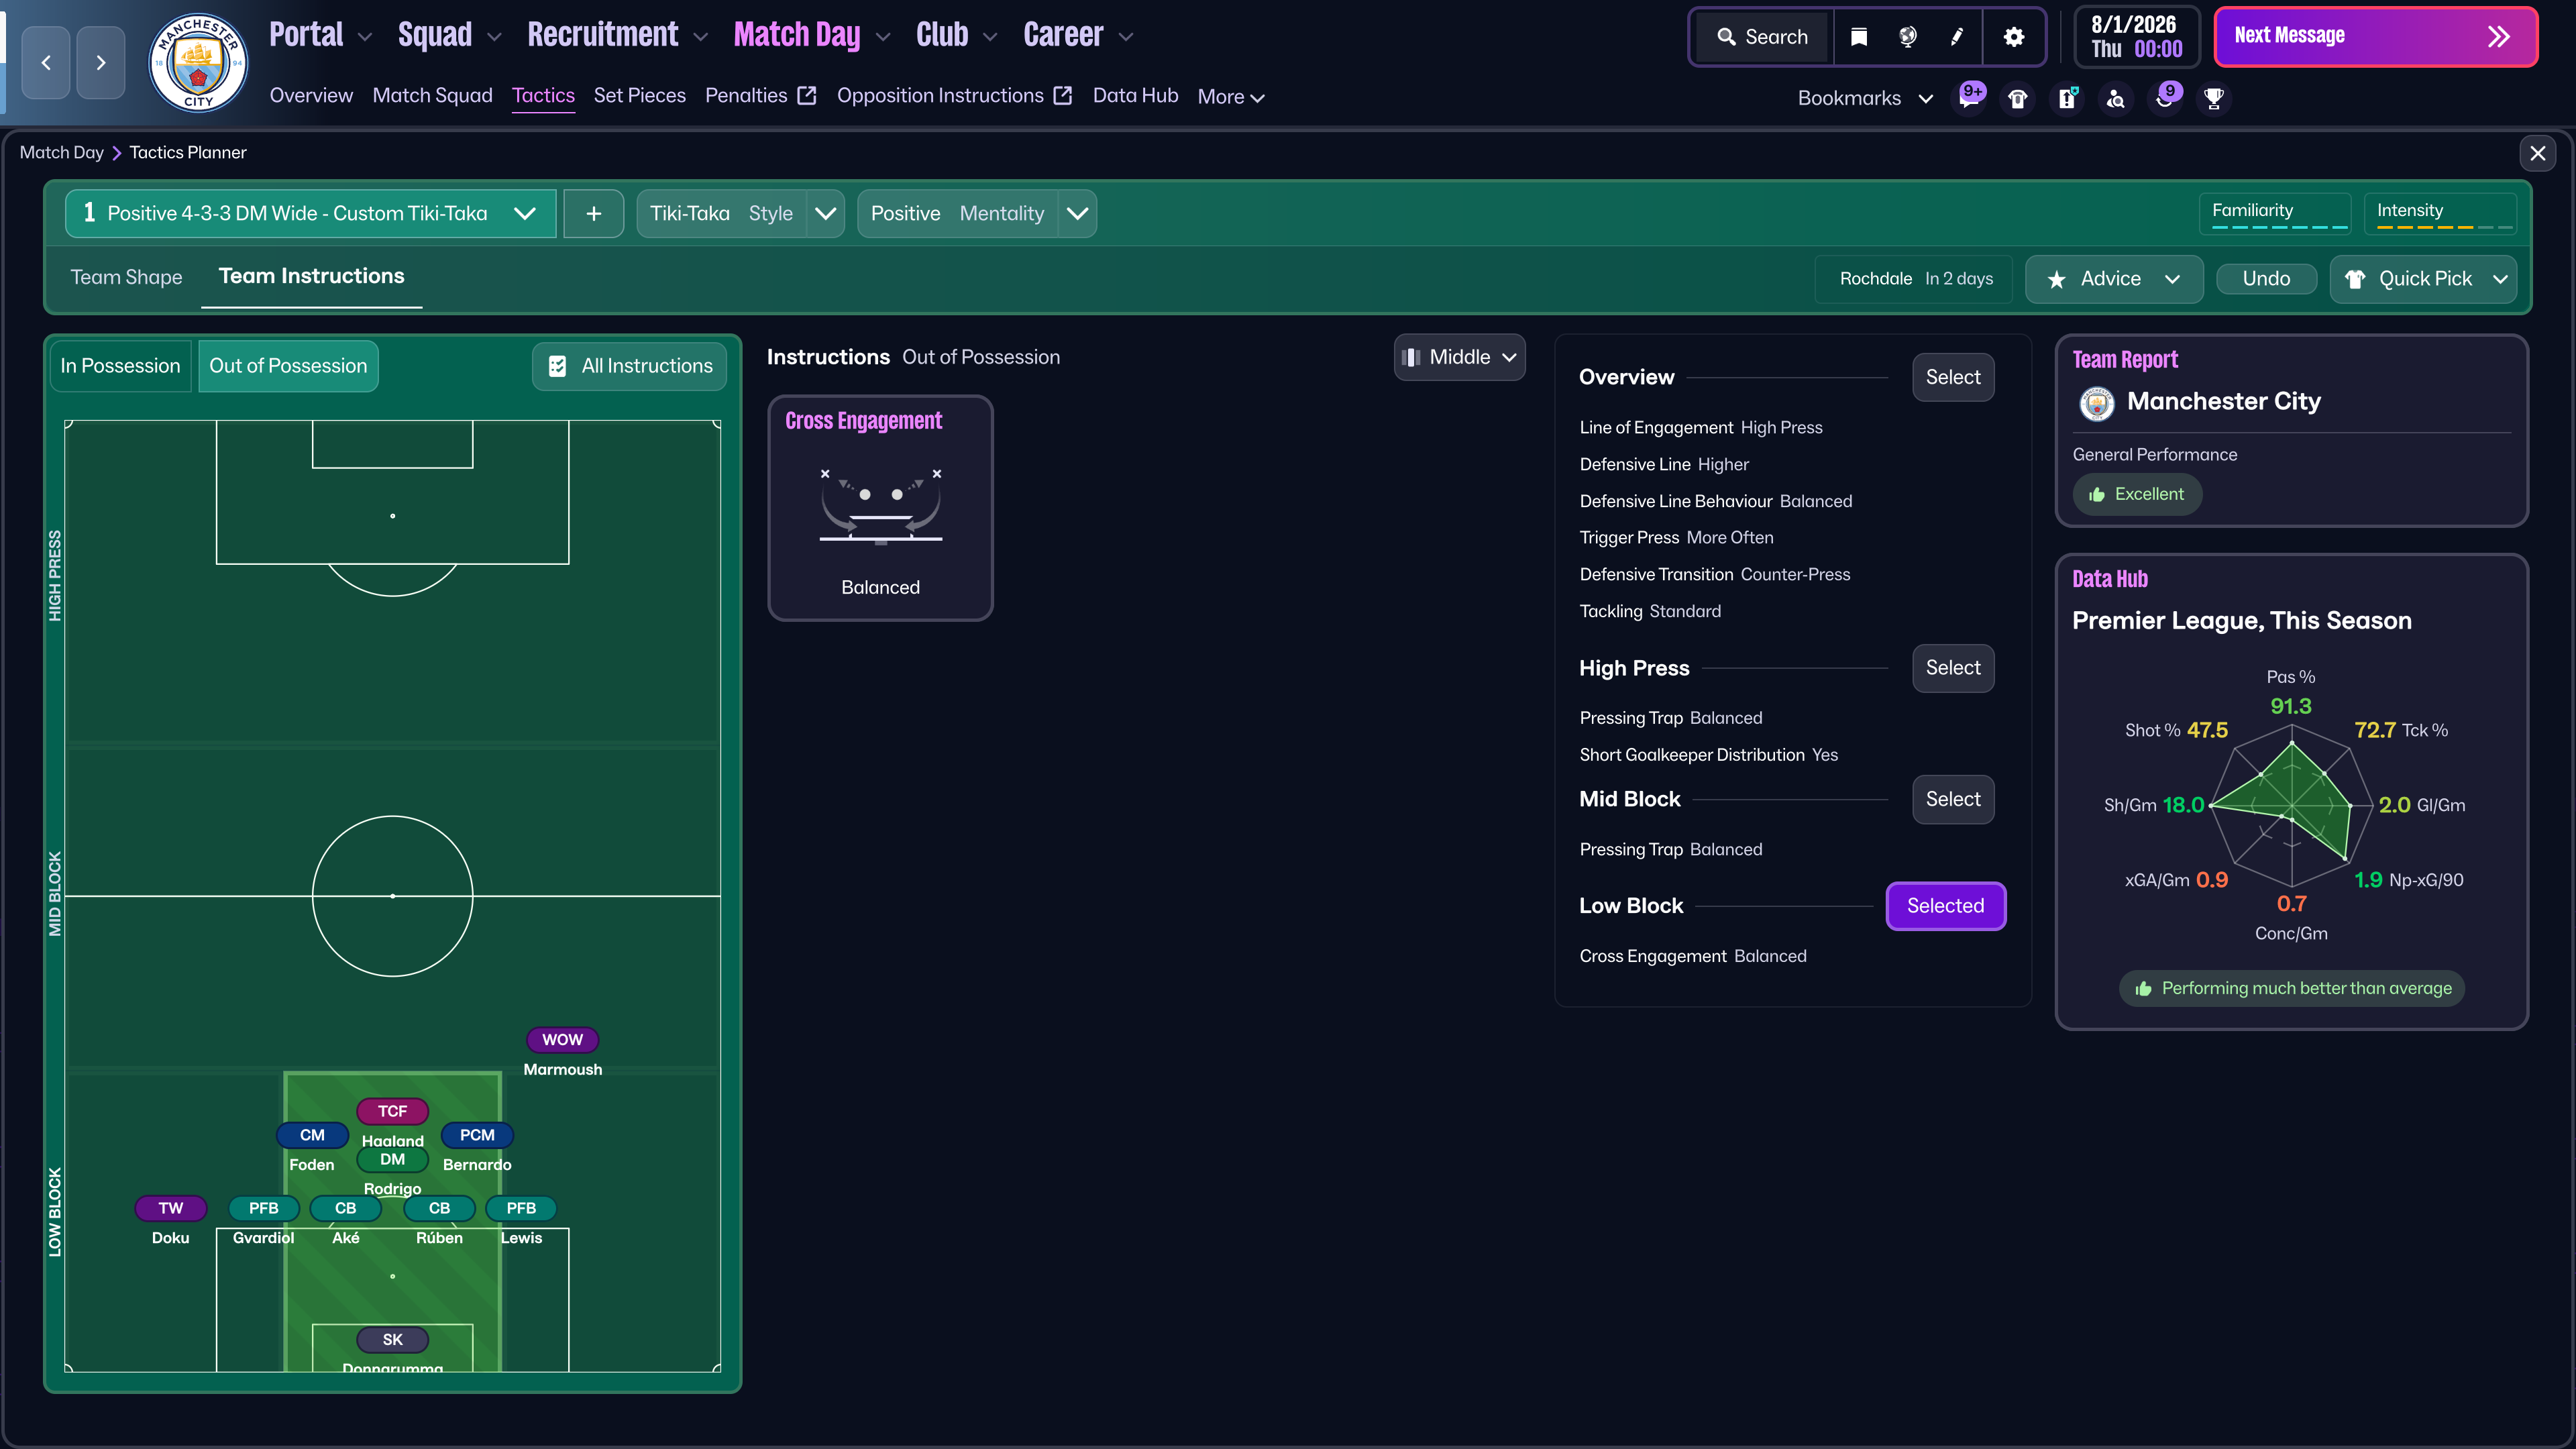The image size is (2576, 1449).
Task: Click the Manchester City club badge
Action: (198, 62)
